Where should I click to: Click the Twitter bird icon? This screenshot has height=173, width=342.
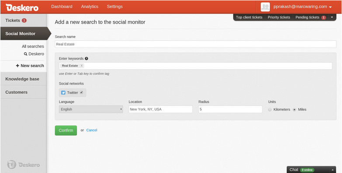click(63, 92)
